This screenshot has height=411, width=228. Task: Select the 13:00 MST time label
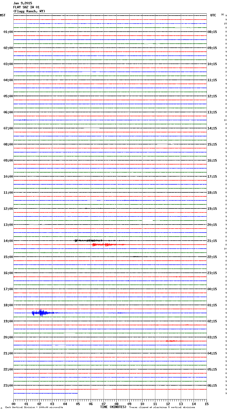click(x=8, y=225)
